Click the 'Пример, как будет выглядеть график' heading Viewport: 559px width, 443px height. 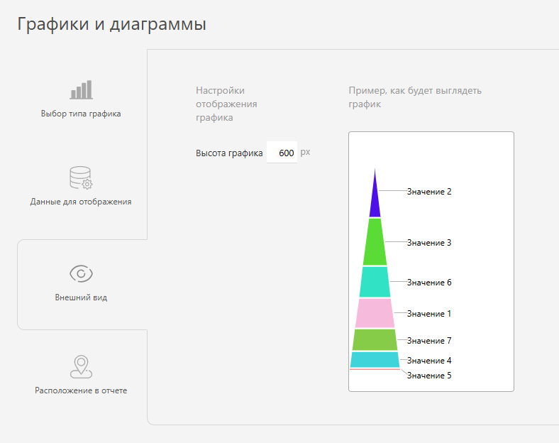(x=415, y=97)
